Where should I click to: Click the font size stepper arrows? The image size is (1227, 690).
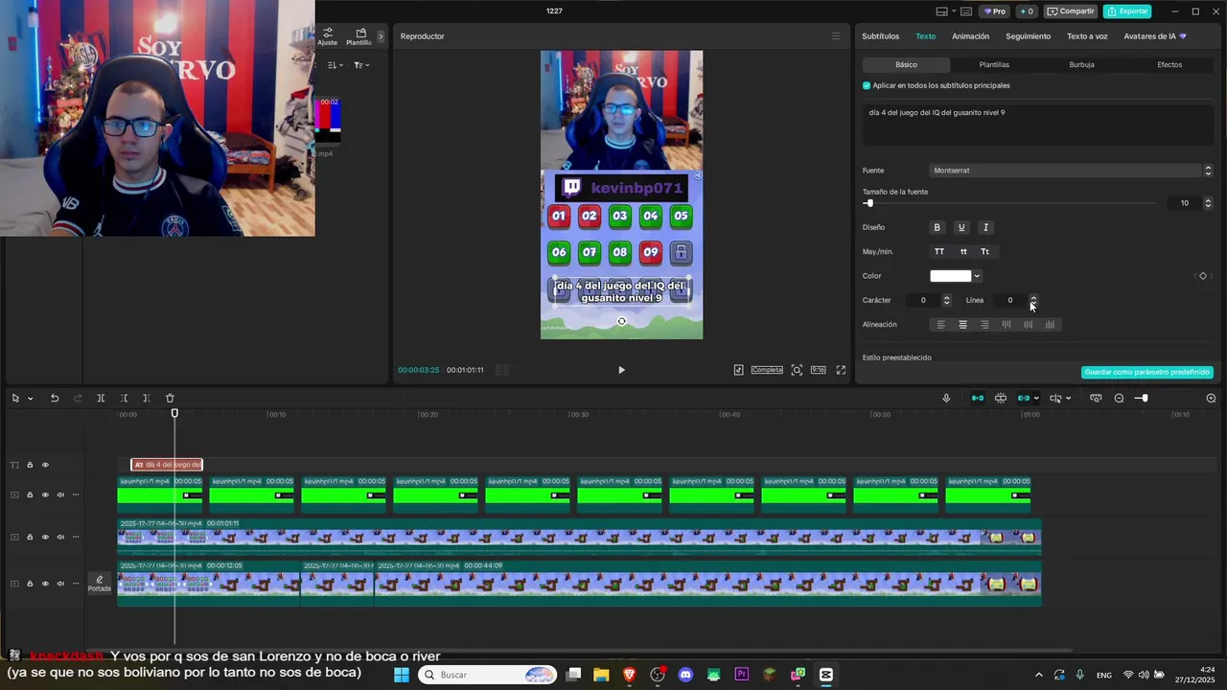(x=1208, y=203)
